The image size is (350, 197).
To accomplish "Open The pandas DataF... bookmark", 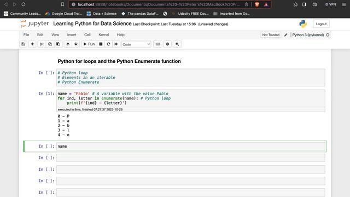I will (x=140, y=14).
